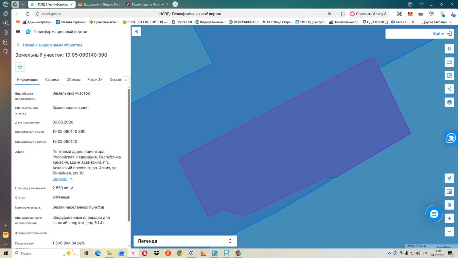Click the Войти login button
The width and height of the screenshot is (458, 258).
coord(419,34)
